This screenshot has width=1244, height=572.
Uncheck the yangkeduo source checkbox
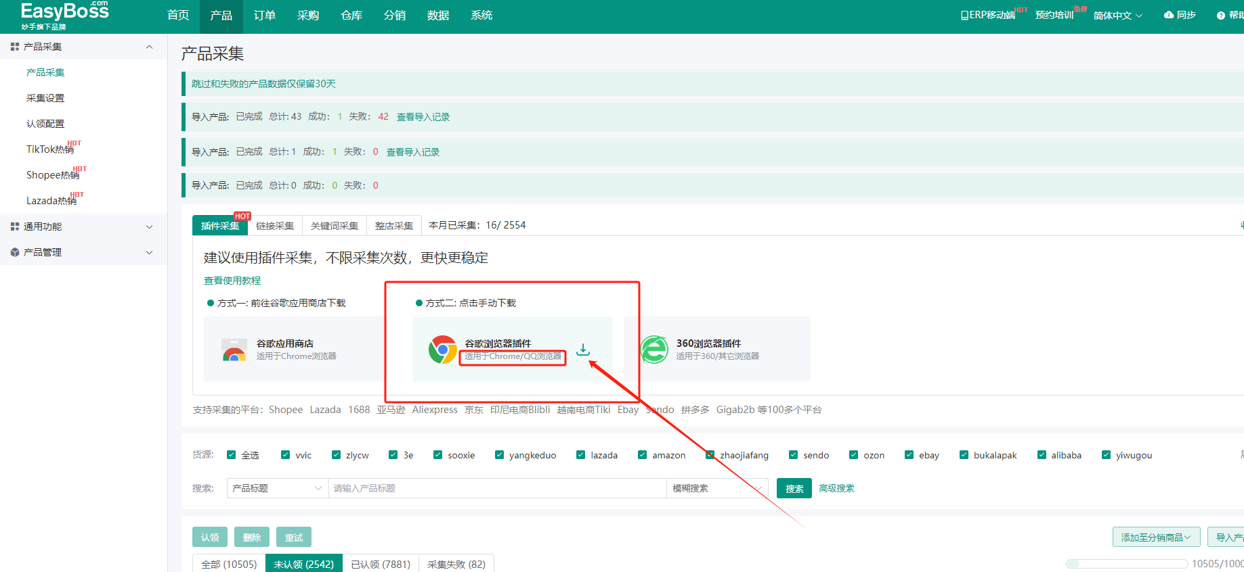coord(500,455)
